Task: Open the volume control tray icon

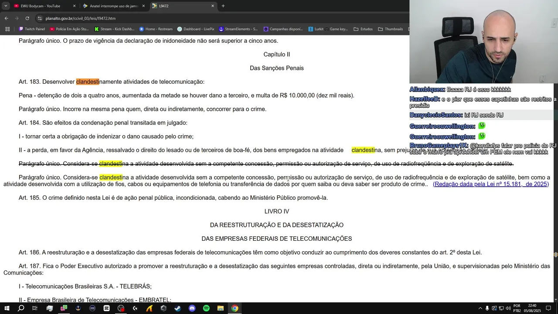Action: pos(508,308)
